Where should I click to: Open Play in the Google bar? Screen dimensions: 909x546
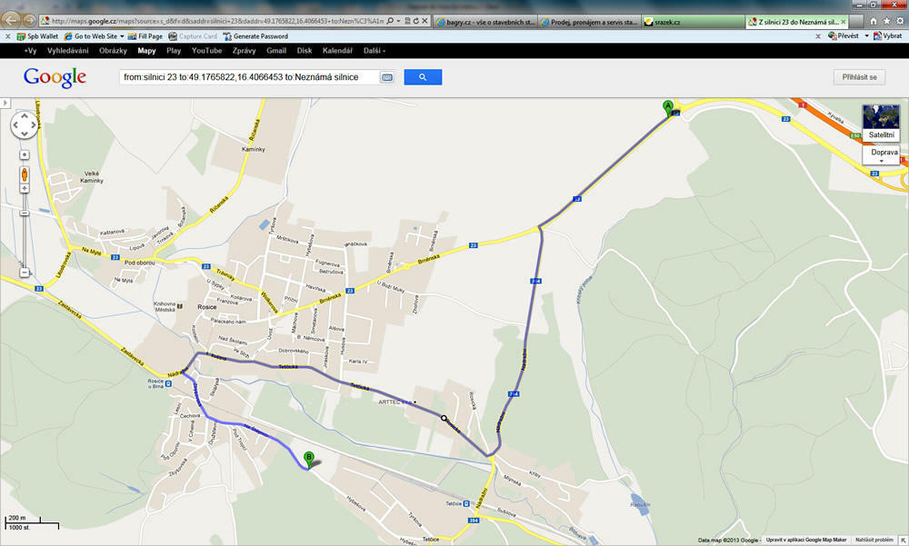(x=174, y=51)
